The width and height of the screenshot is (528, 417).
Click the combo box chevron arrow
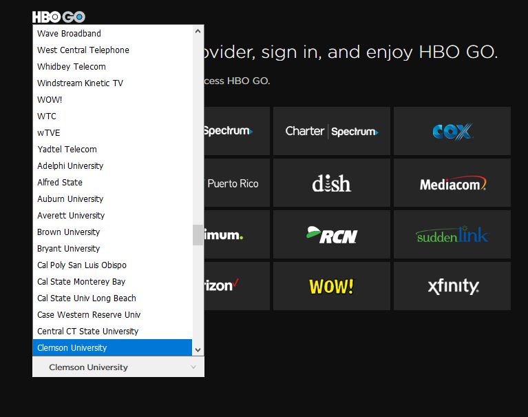[193, 367]
